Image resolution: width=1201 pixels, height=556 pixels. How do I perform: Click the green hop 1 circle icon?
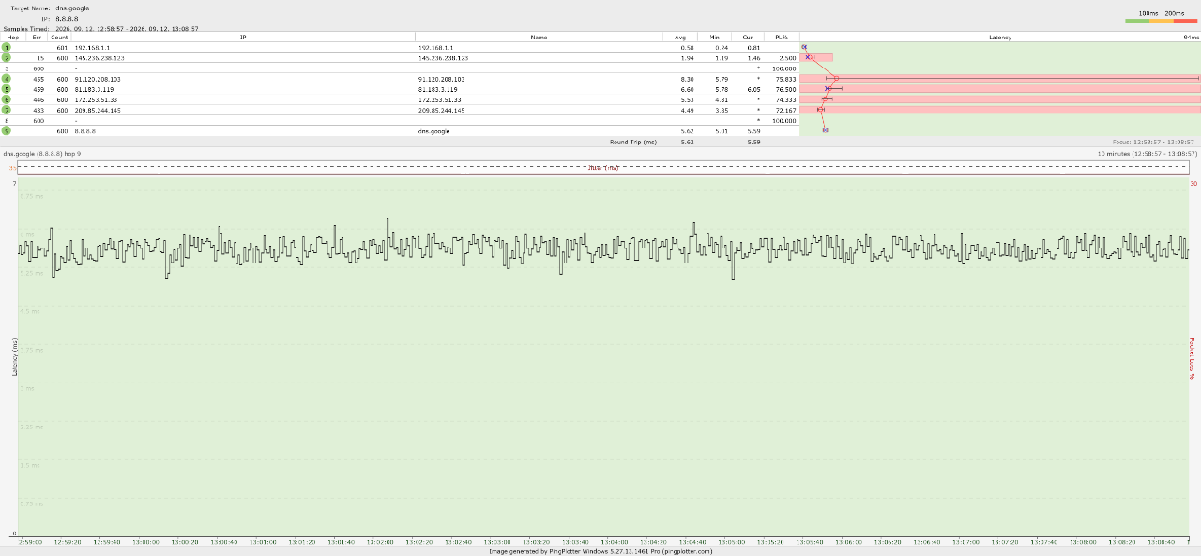click(7, 47)
